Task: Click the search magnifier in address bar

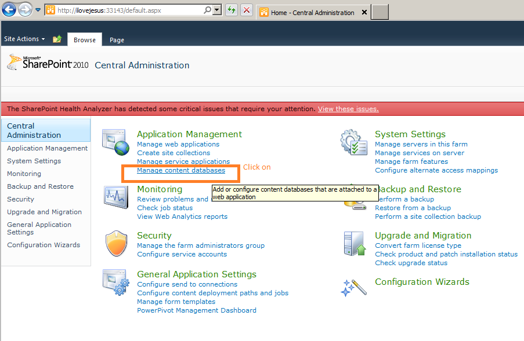Action: pos(208,10)
